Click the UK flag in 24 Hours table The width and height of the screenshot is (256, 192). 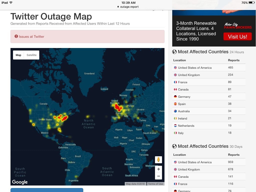175,75
